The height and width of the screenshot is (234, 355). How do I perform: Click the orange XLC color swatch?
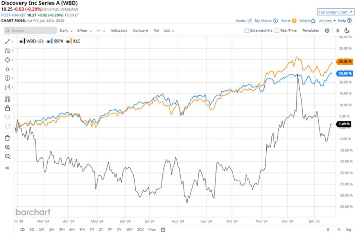coord(71,41)
